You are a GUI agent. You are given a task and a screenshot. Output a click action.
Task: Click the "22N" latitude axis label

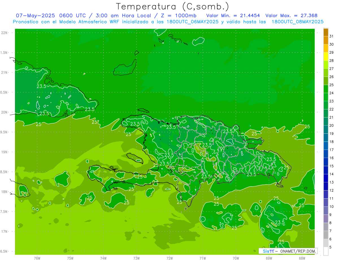(x=5, y=33)
